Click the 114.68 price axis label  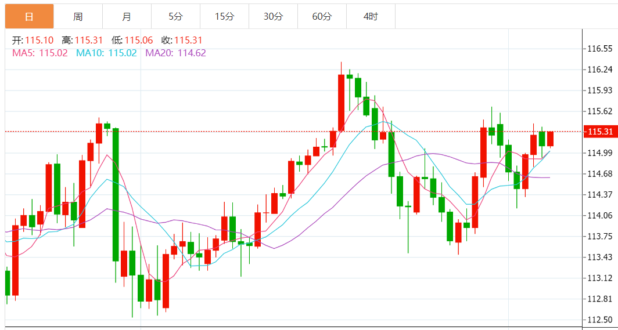coord(600,174)
